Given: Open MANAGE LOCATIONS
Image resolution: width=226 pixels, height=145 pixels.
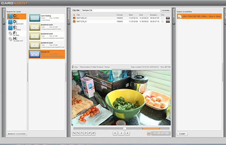Looking at the screenshot, I should point(17,134).
